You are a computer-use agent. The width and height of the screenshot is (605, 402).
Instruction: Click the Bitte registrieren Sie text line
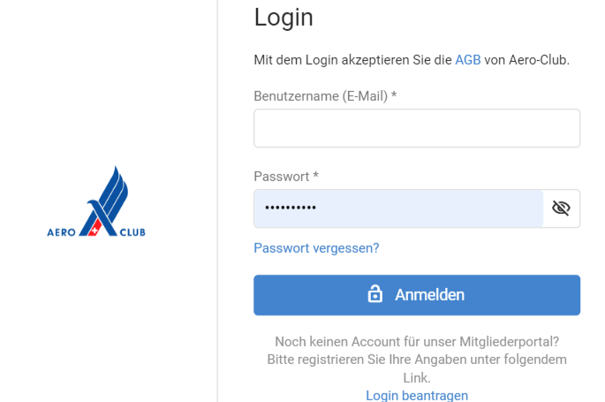417,360
